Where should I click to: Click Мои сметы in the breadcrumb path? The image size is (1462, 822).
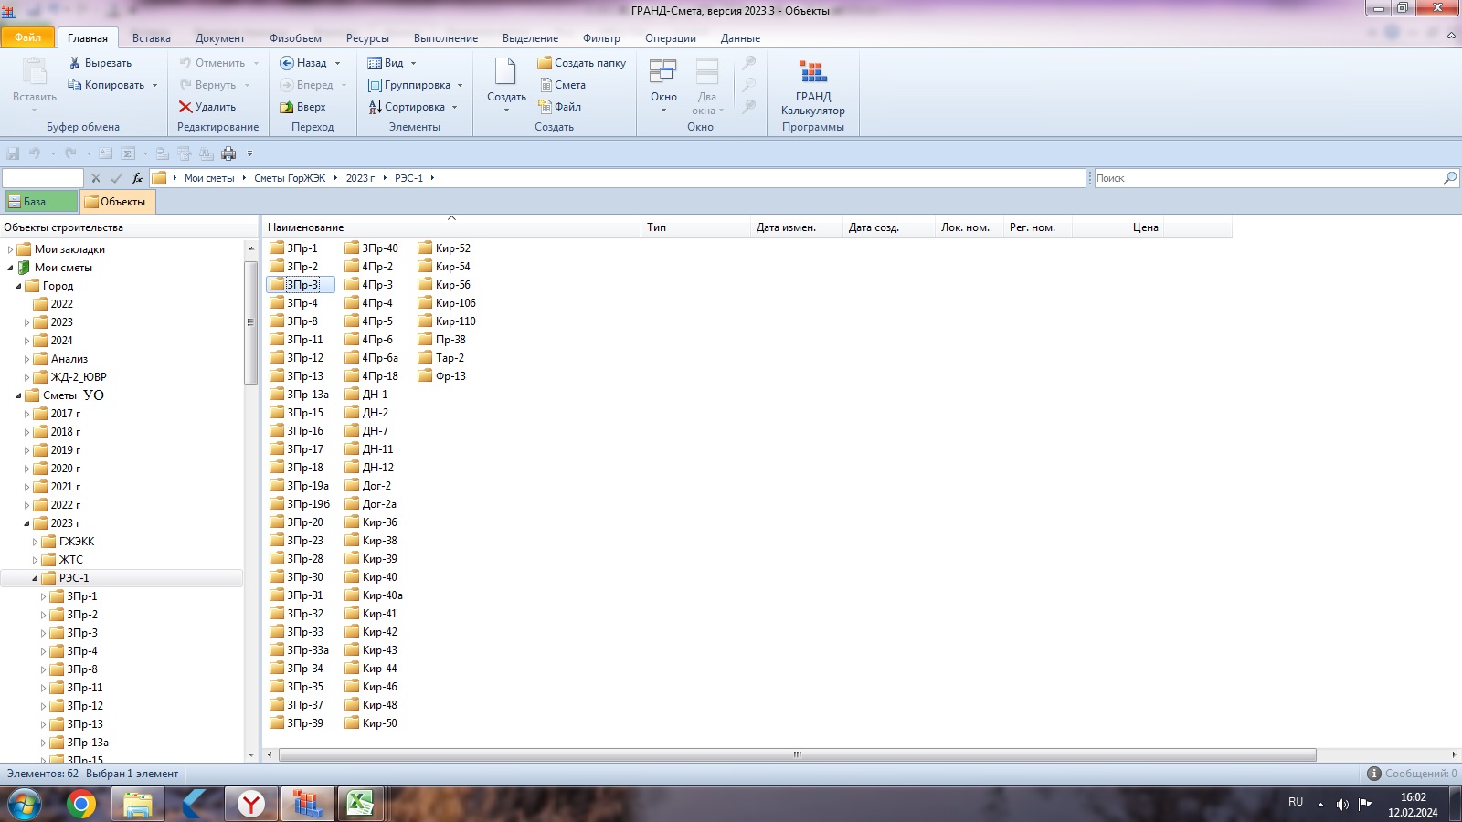pyautogui.click(x=209, y=178)
